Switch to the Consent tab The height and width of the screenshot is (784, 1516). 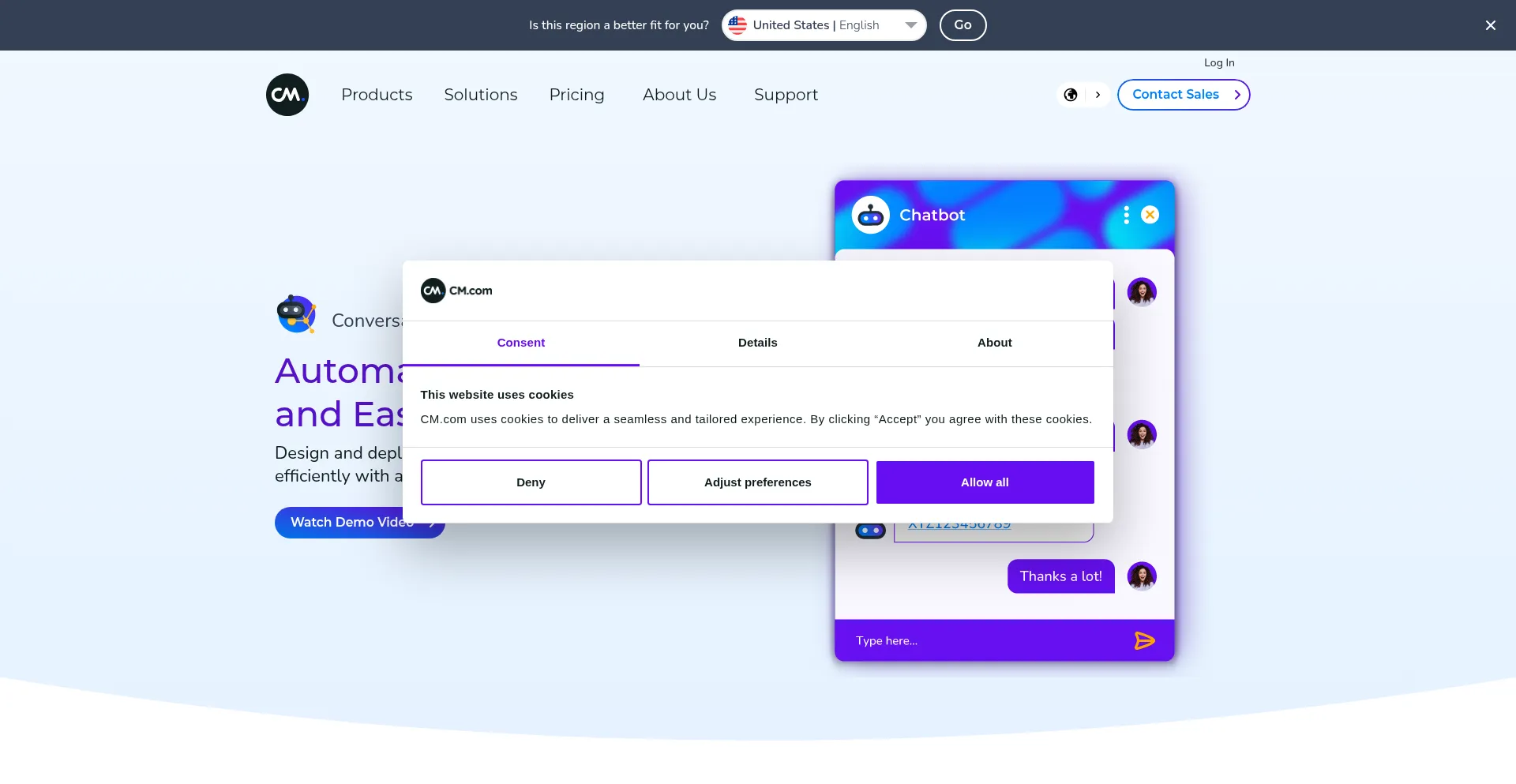coord(521,343)
